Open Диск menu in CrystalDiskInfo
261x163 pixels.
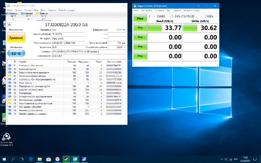(x=43, y=10)
